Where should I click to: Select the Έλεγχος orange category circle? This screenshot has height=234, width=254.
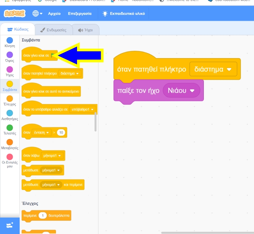pos(10,99)
